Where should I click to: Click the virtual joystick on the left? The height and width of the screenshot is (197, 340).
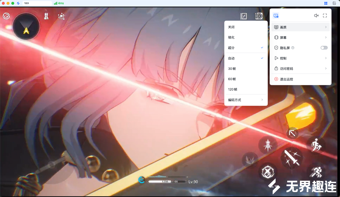(52, 165)
